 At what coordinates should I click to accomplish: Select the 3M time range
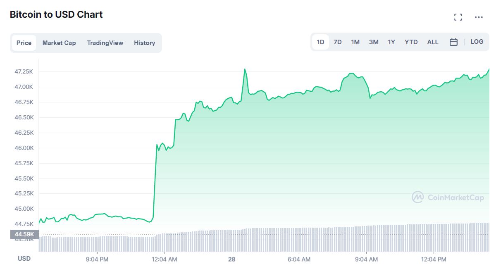coord(374,42)
